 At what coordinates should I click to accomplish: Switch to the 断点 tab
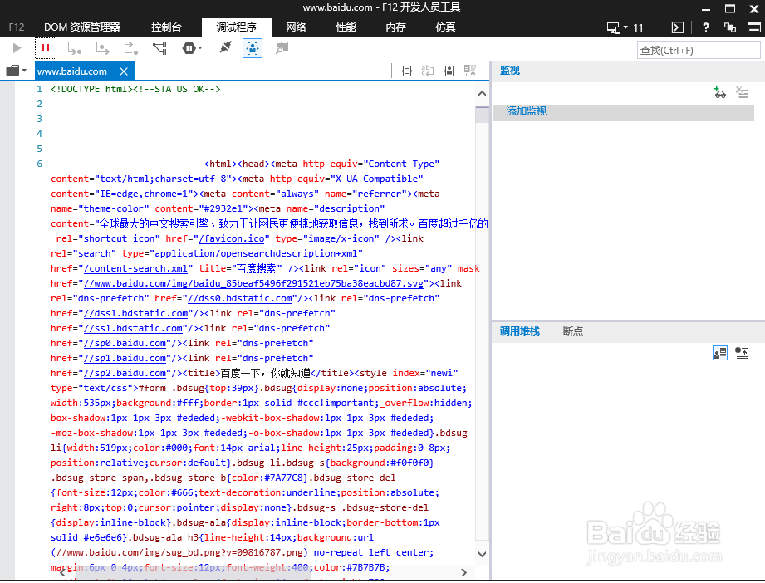coord(573,331)
